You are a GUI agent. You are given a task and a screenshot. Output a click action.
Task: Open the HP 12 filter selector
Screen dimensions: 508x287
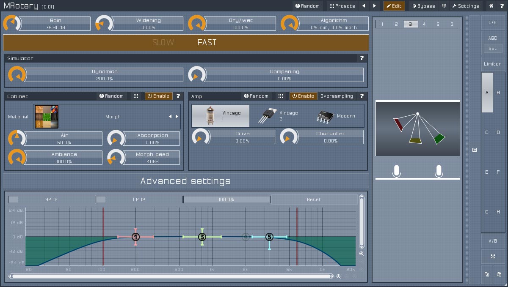pos(52,200)
